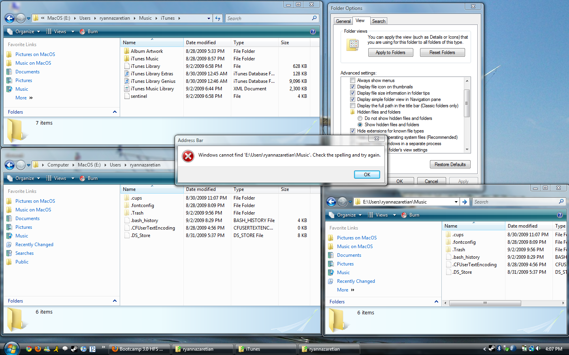
Task: Click Burn in the Computer breadcrumb window toolbar
Action: (83, 178)
